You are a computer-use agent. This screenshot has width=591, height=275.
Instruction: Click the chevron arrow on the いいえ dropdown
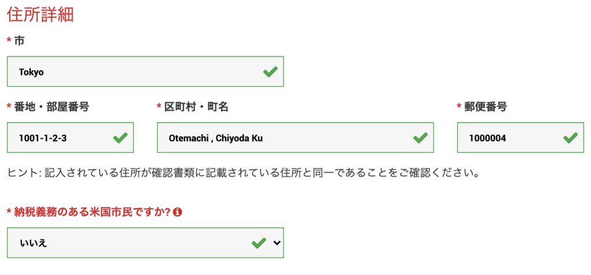coord(276,243)
